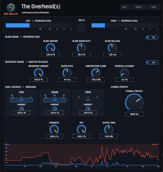Screen dimensions: 163x172
Task: Click the Snare Amount 100.0 % field
Action: (x=55, y=112)
